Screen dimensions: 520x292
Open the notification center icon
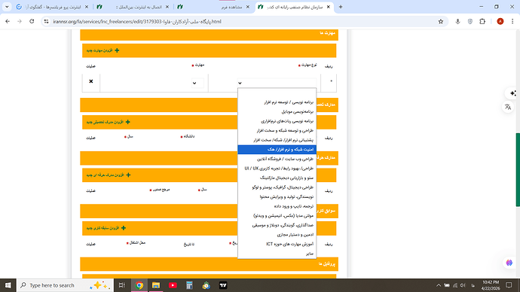[509, 285]
